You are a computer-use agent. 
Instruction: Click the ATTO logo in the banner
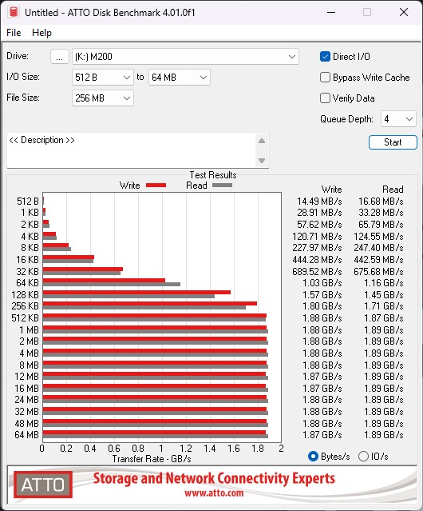43,485
